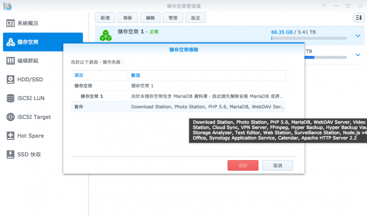Maximize the 儲存空間管理員 window
The width and height of the screenshot is (367, 216).
[348, 6]
